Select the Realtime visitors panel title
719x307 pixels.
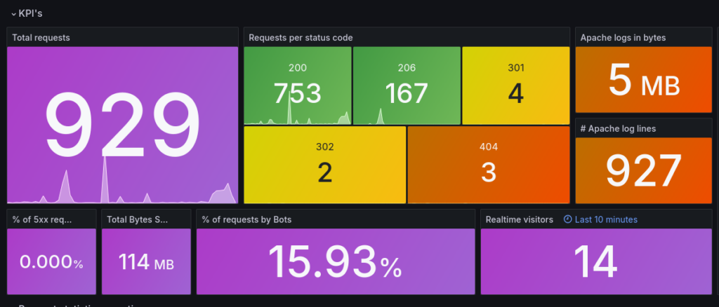[x=520, y=219]
